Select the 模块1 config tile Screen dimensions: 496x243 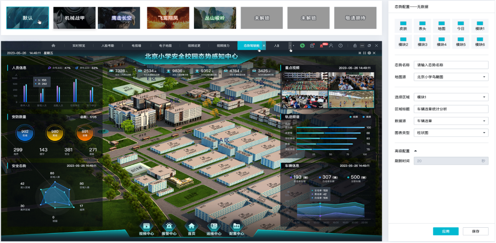click(x=480, y=26)
